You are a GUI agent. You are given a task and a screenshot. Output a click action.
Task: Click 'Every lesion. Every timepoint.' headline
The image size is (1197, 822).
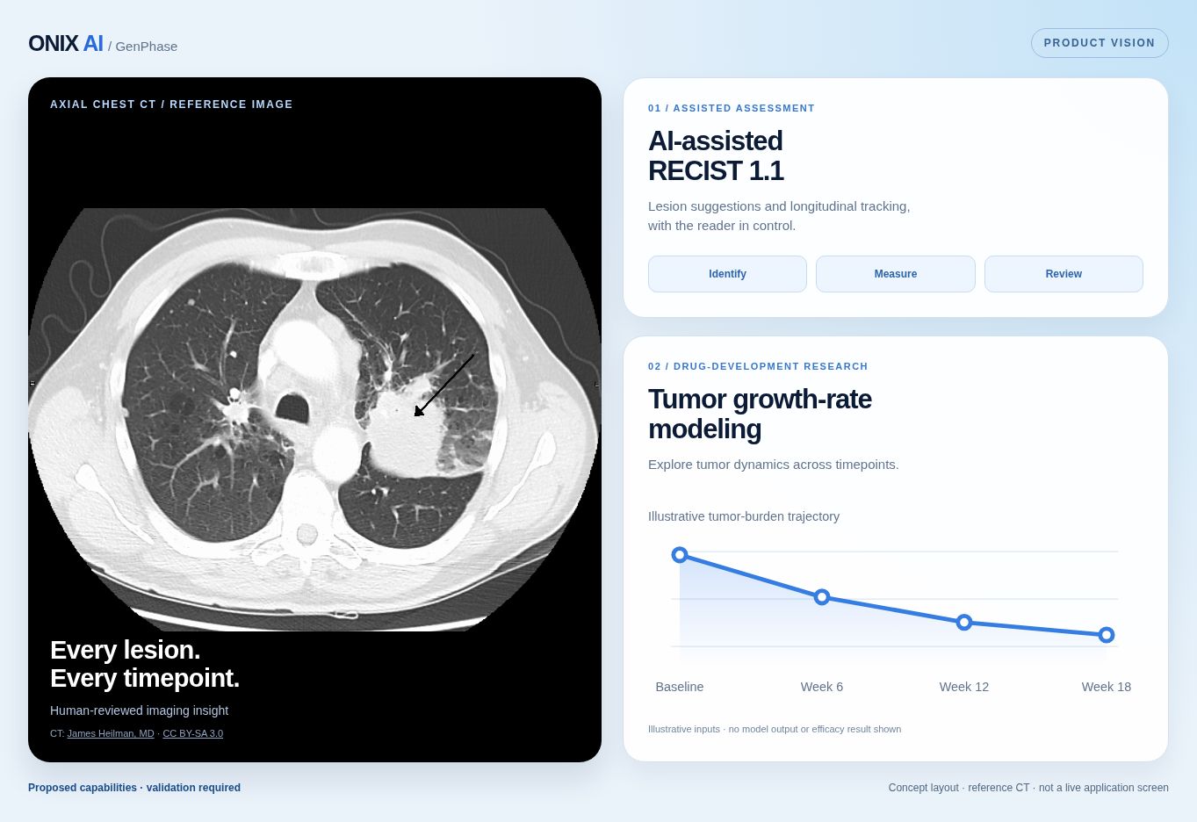(145, 664)
